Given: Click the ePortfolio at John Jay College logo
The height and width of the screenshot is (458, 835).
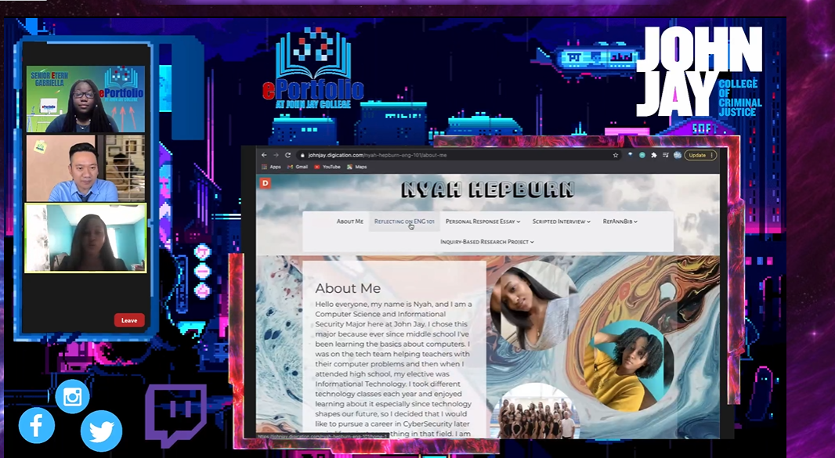Looking at the screenshot, I should 313,68.
